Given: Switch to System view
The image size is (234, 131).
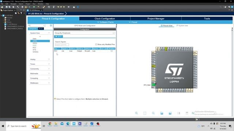Looking at the screenshot, I should (182, 26).
